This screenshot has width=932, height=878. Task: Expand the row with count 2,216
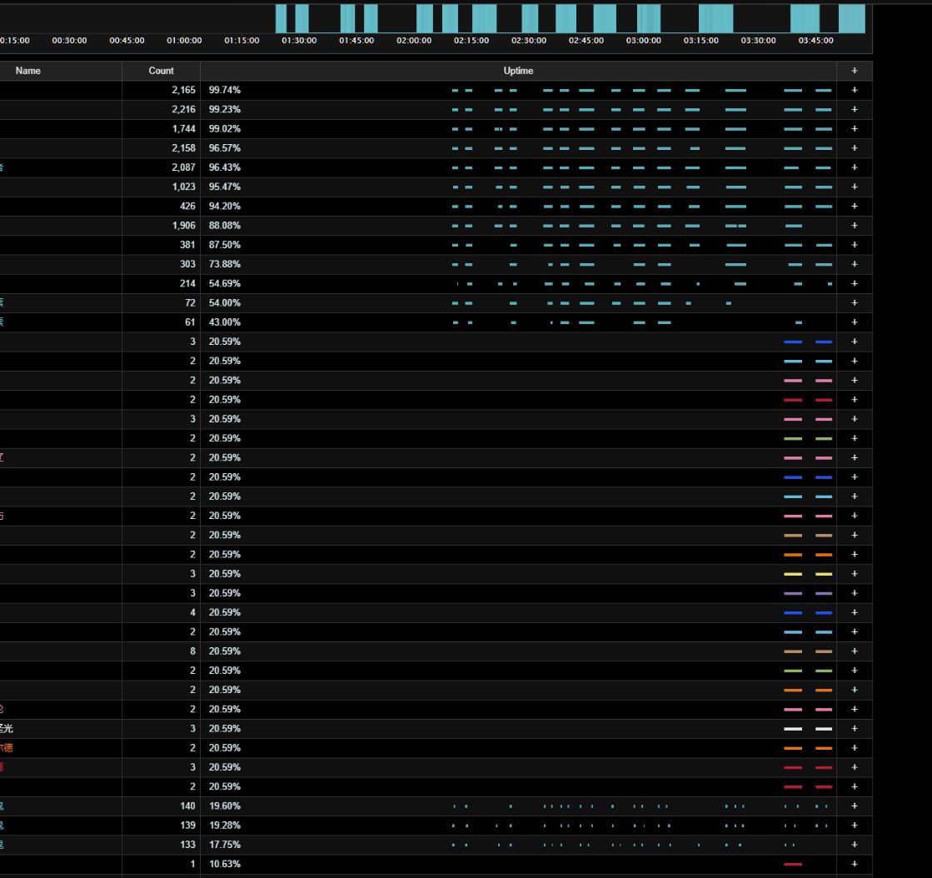tap(855, 109)
